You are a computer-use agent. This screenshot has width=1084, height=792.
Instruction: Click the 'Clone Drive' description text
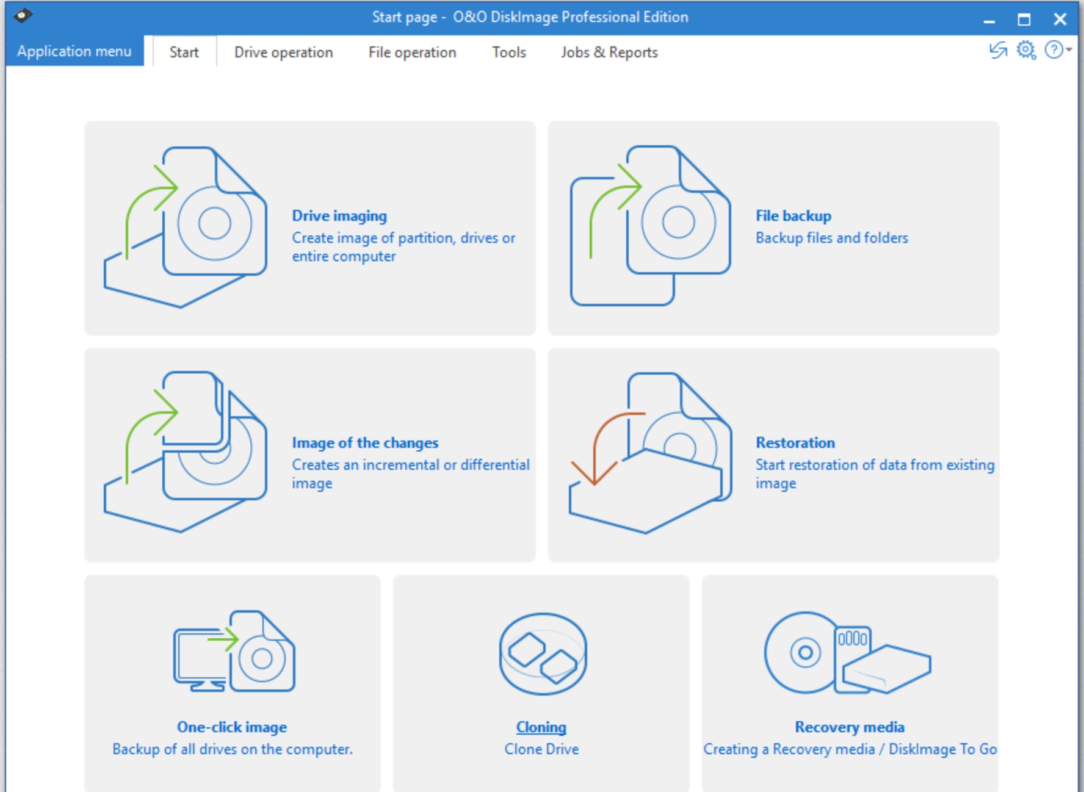click(x=542, y=749)
